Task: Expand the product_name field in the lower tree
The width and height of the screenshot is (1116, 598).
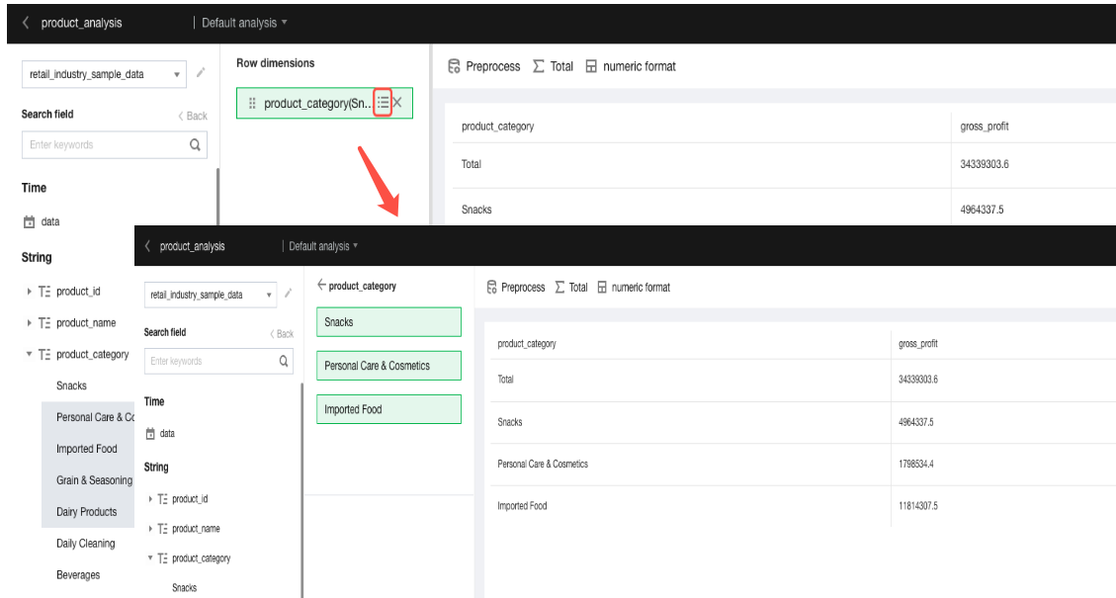Action: (150, 529)
